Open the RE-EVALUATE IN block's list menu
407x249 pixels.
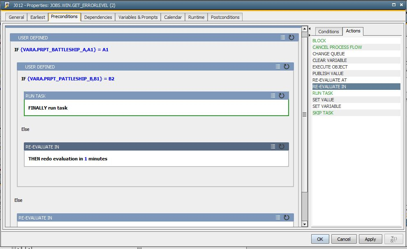click(272, 146)
